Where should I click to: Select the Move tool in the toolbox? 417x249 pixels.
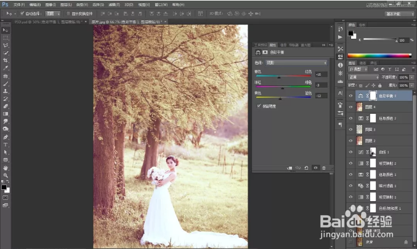[6, 30]
